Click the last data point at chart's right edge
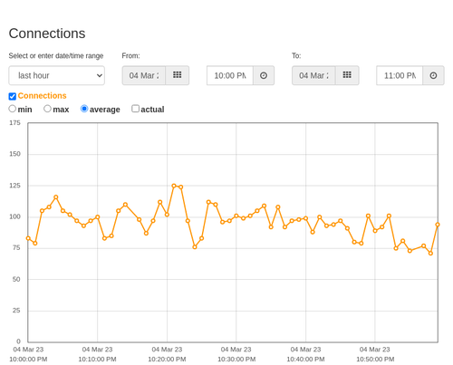The image size is (453, 365). coord(438,225)
